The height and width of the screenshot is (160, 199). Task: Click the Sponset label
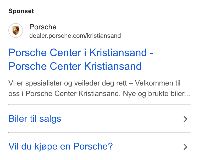point(21,11)
